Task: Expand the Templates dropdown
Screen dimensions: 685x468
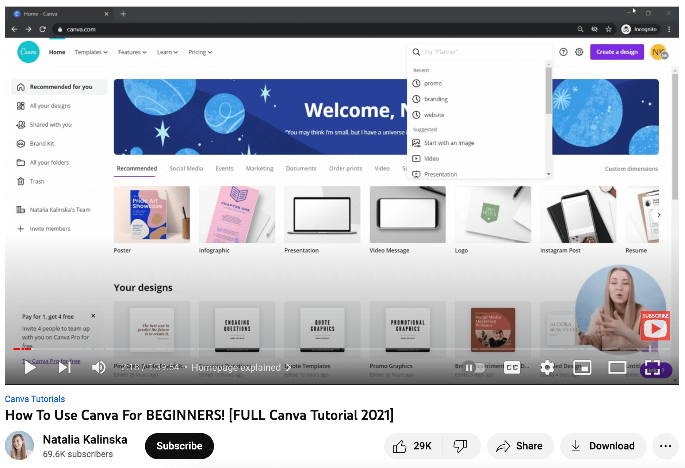Action: pos(91,52)
